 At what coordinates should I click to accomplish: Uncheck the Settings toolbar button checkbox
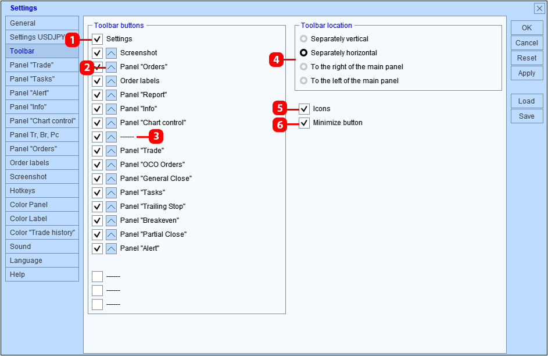[97, 39]
